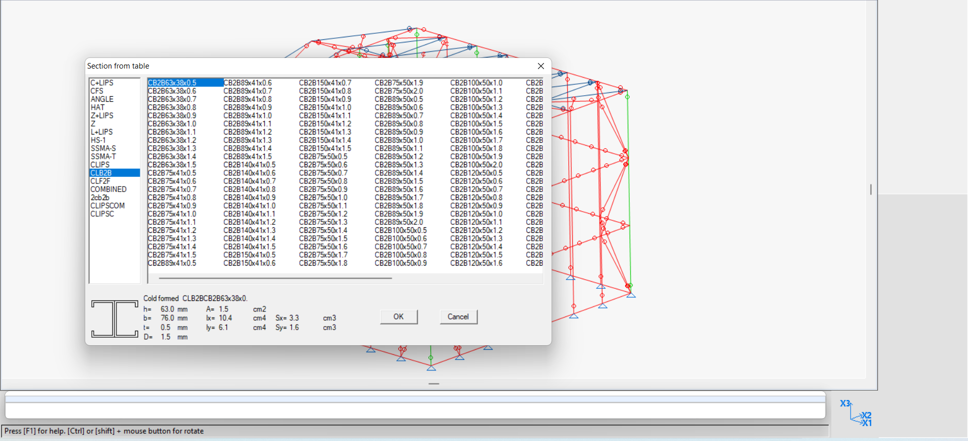Choose CLIPS section type
This screenshot has width=968, height=441.
pyautogui.click(x=100, y=165)
